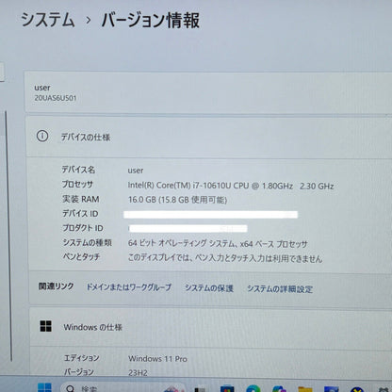Select the device name value 'user'
Screen dimensions: 392x392
pos(136,171)
